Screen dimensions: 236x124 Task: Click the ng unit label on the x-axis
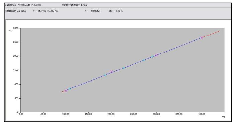pyautogui.click(x=224, y=117)
